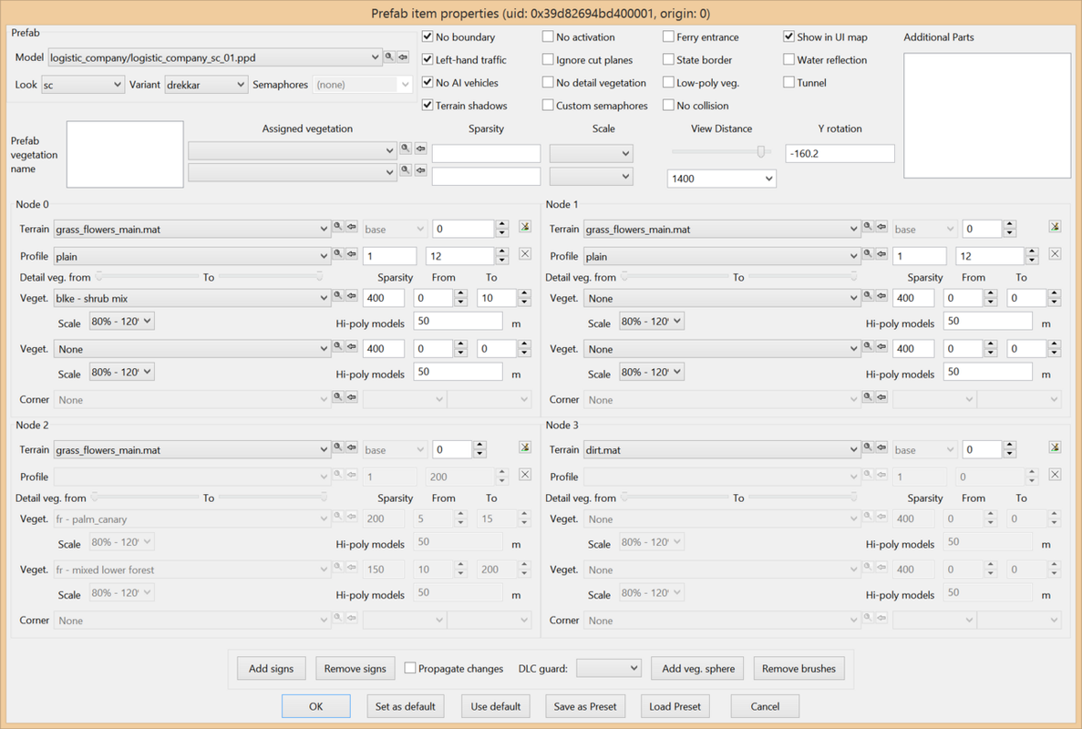
Task: Click Node 2 Terrain search icon
Action: click(x=338, y=447)
